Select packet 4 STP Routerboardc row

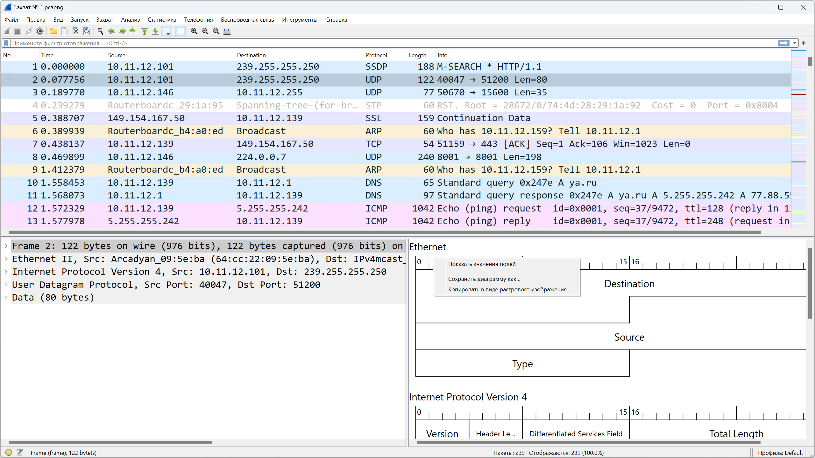point(396,106)
